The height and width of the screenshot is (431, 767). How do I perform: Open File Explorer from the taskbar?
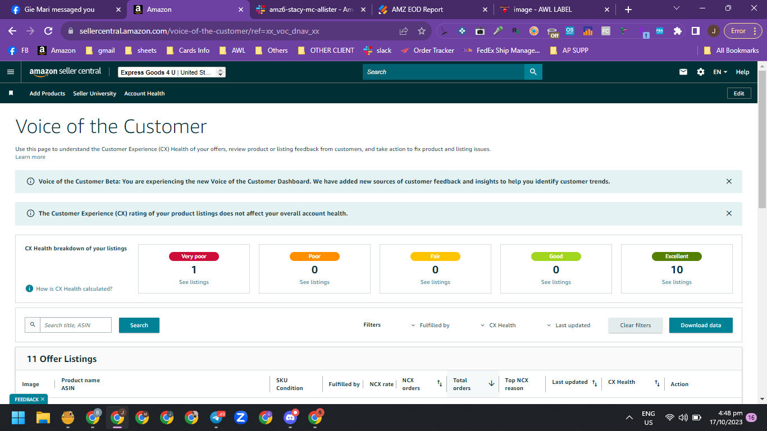click(x=43, y=417)
